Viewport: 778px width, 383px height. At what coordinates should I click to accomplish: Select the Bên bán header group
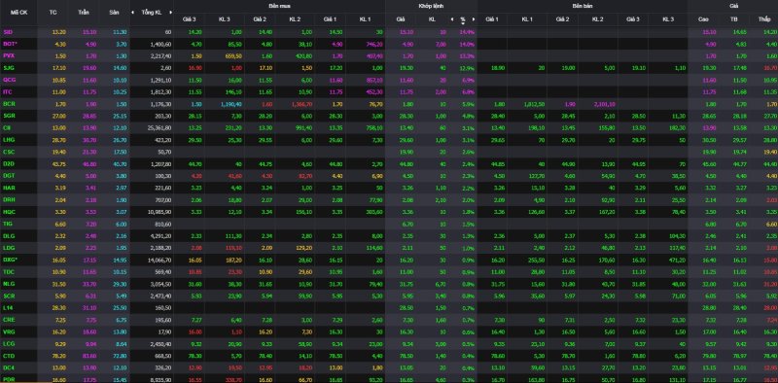[583, 6]
